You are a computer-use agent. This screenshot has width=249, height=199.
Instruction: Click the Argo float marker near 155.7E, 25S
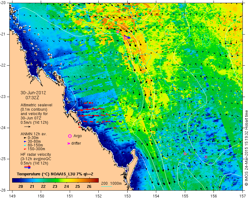tap(206, 157)
